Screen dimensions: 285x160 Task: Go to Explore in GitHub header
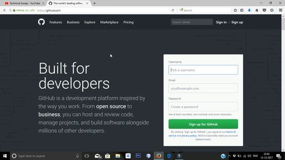[90, 22]
